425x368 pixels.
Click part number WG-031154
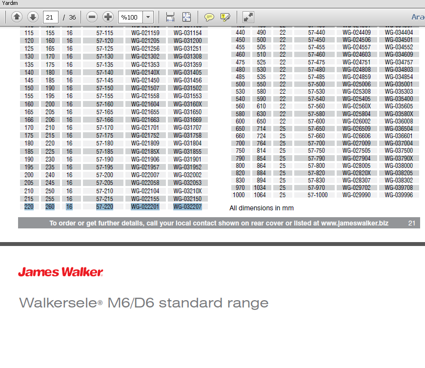pos(187,33)
